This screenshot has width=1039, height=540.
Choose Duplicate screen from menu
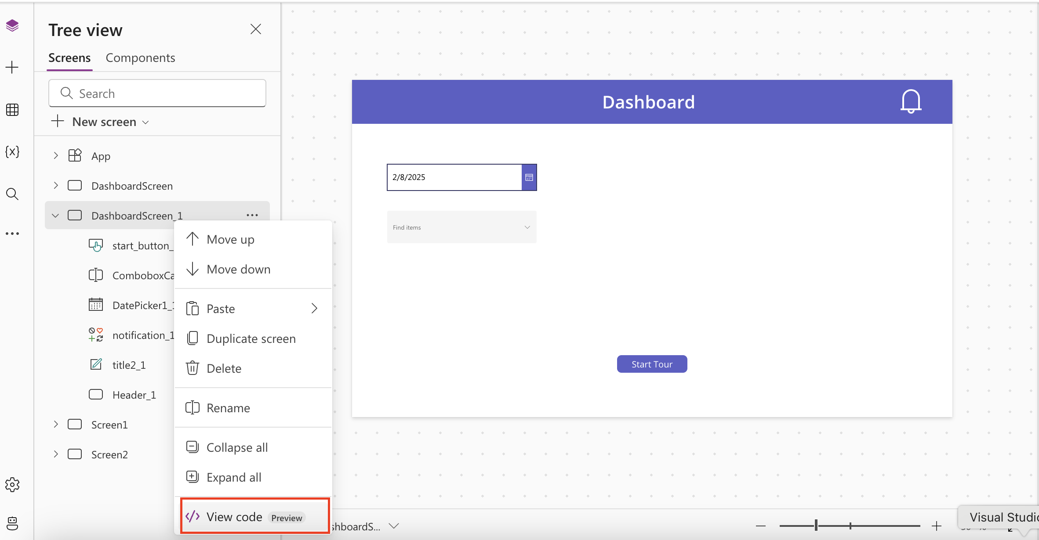point(253,338)
